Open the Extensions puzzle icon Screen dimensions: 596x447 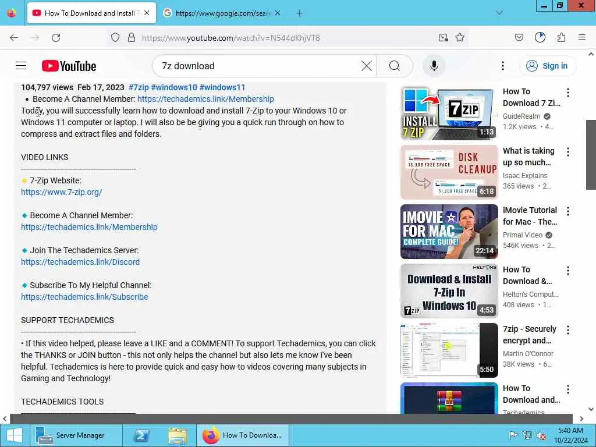tap(561, 38)
